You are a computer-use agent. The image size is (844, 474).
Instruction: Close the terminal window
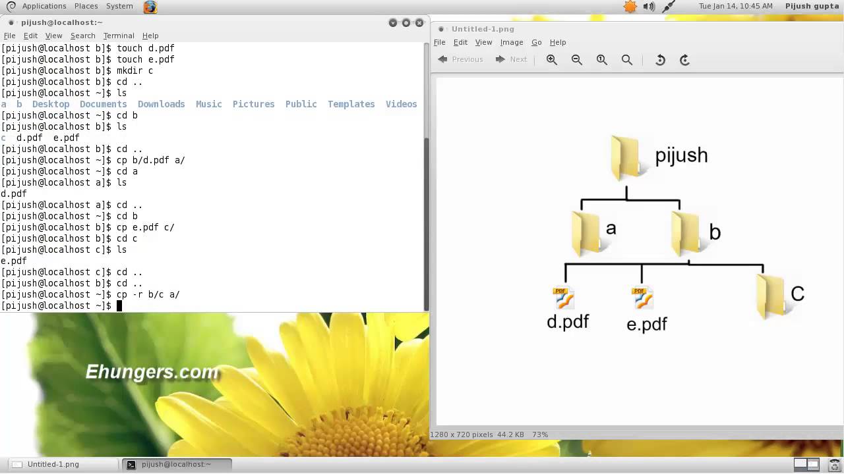(419, 22)
